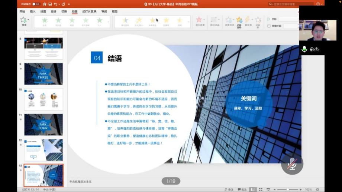Undo the last action with the undo arrow

56,4
